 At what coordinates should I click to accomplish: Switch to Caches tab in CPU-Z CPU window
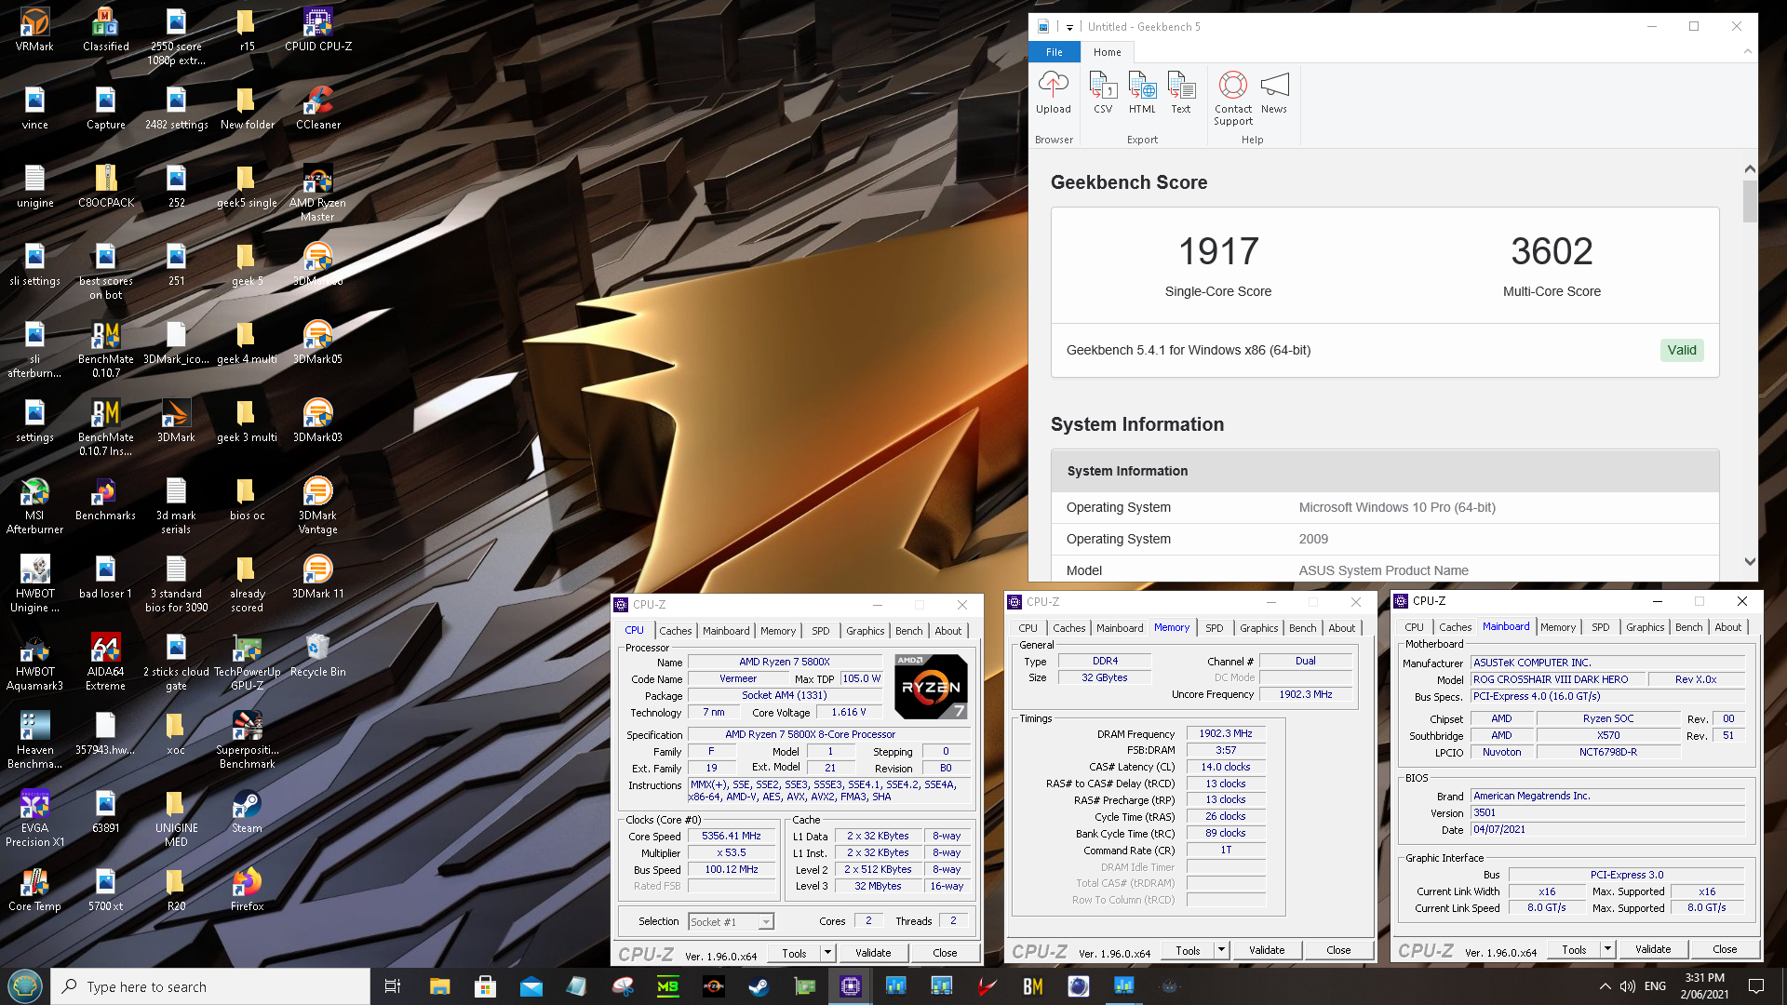[x=676, y=631]
